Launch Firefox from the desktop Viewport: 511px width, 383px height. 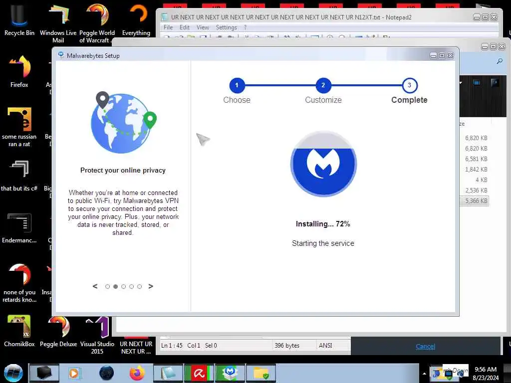[x=19, y=71]
